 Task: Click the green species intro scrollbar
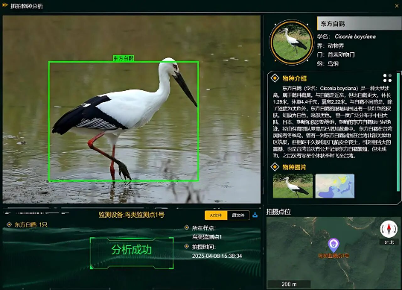(x=398, y=132)
